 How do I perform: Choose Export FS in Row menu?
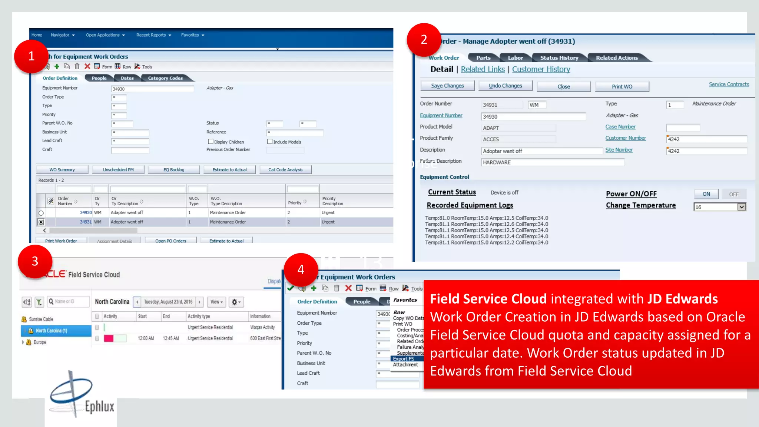click(x=407, y=359)
